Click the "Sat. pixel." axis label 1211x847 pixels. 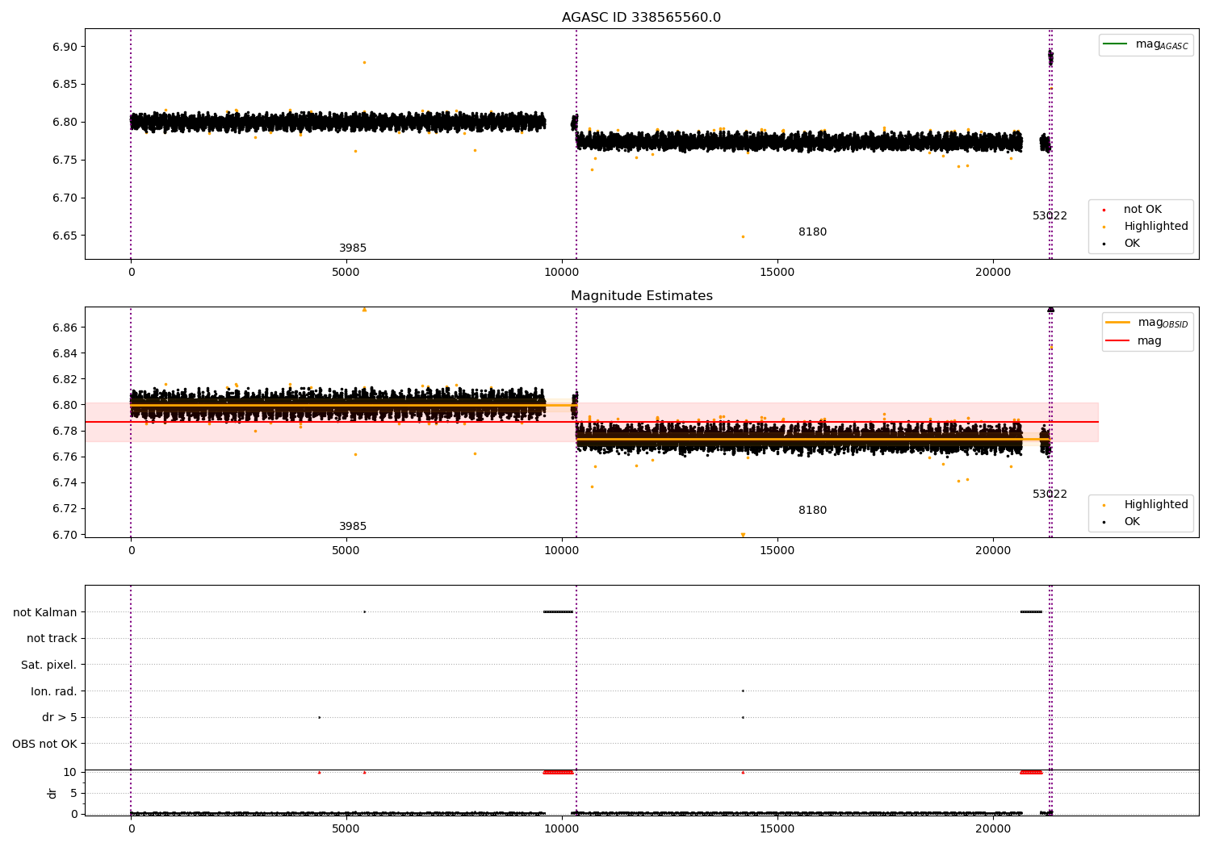(48, 665)
